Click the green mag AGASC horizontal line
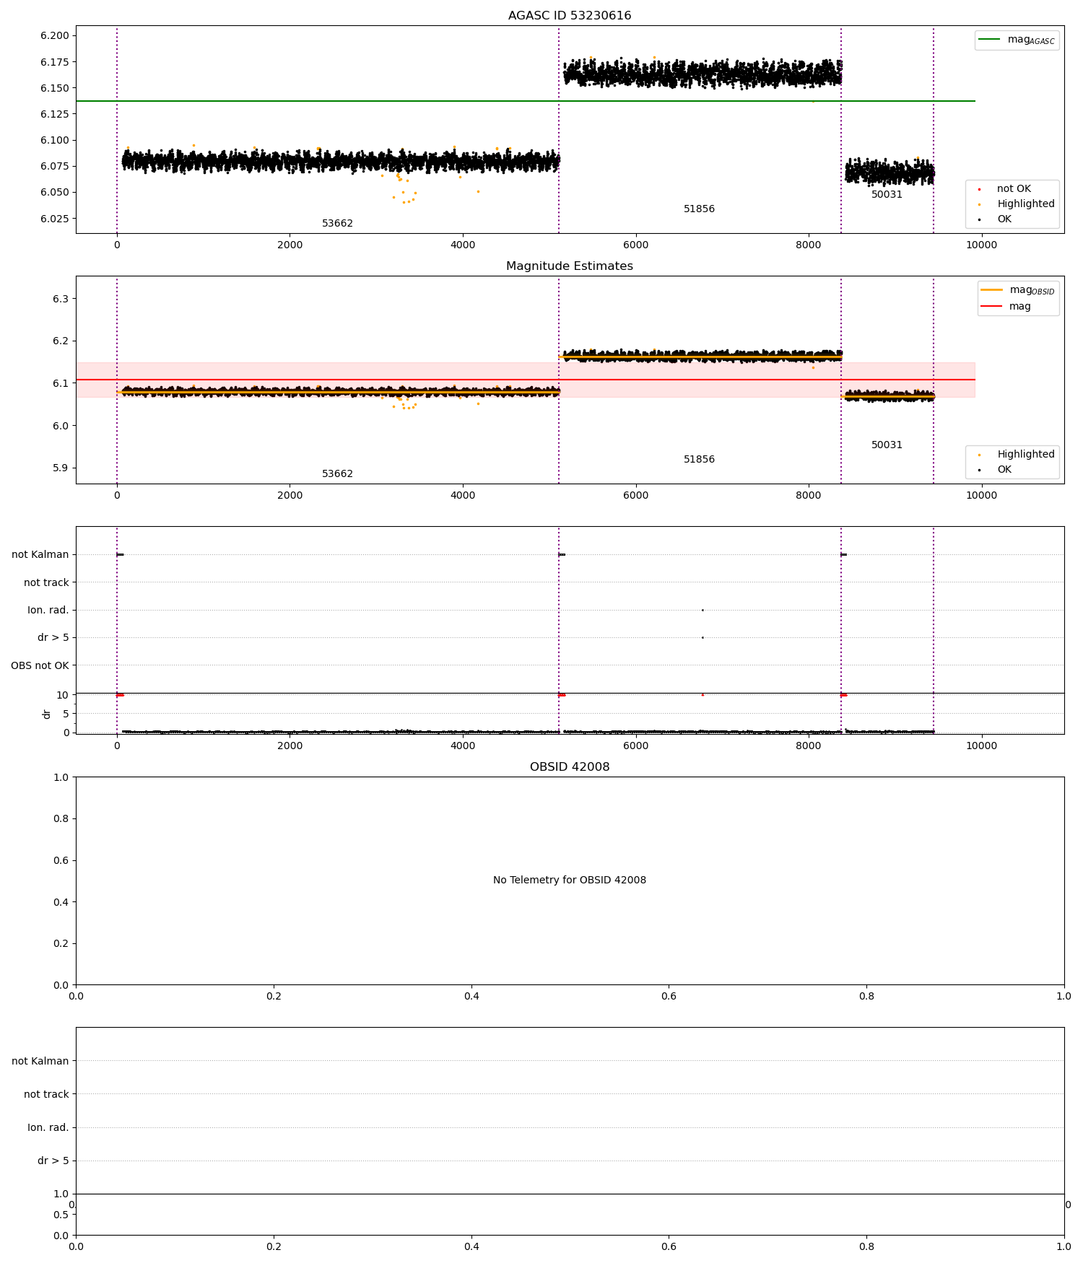1083x1263 pixels. coord(526,101)
